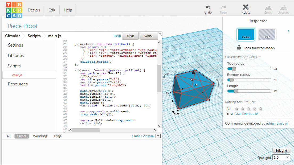Select the Hole swatch
The width and height of the screenshot is (294, 165).
click(x=267, y=34)
